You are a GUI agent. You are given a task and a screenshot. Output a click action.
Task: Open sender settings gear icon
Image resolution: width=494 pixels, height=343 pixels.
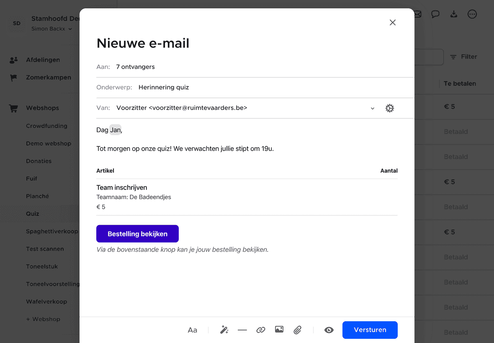(x=390, y=108)
